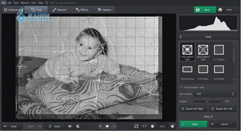Toggle the before/after compare view
This screenshot has width=241, height=131.
click(78, 126)
